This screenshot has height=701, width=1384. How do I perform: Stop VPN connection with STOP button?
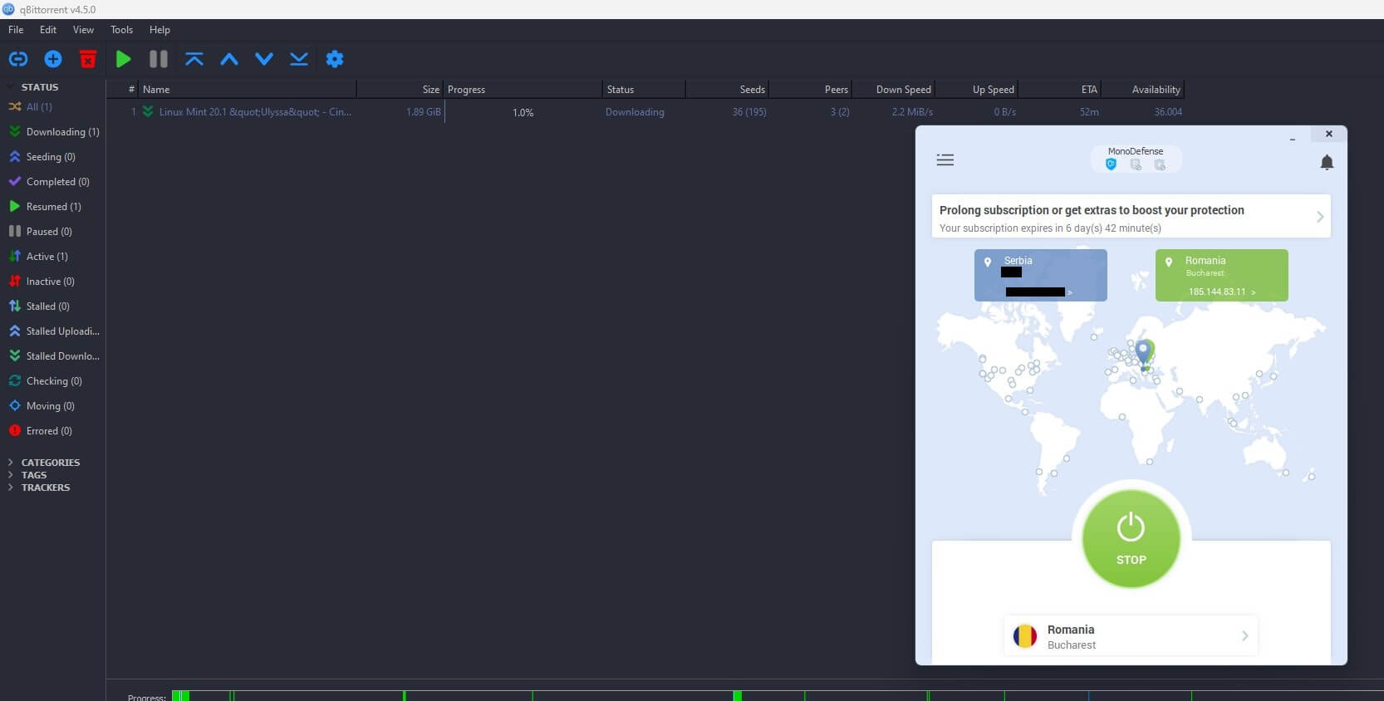[x=1131, y=539]
